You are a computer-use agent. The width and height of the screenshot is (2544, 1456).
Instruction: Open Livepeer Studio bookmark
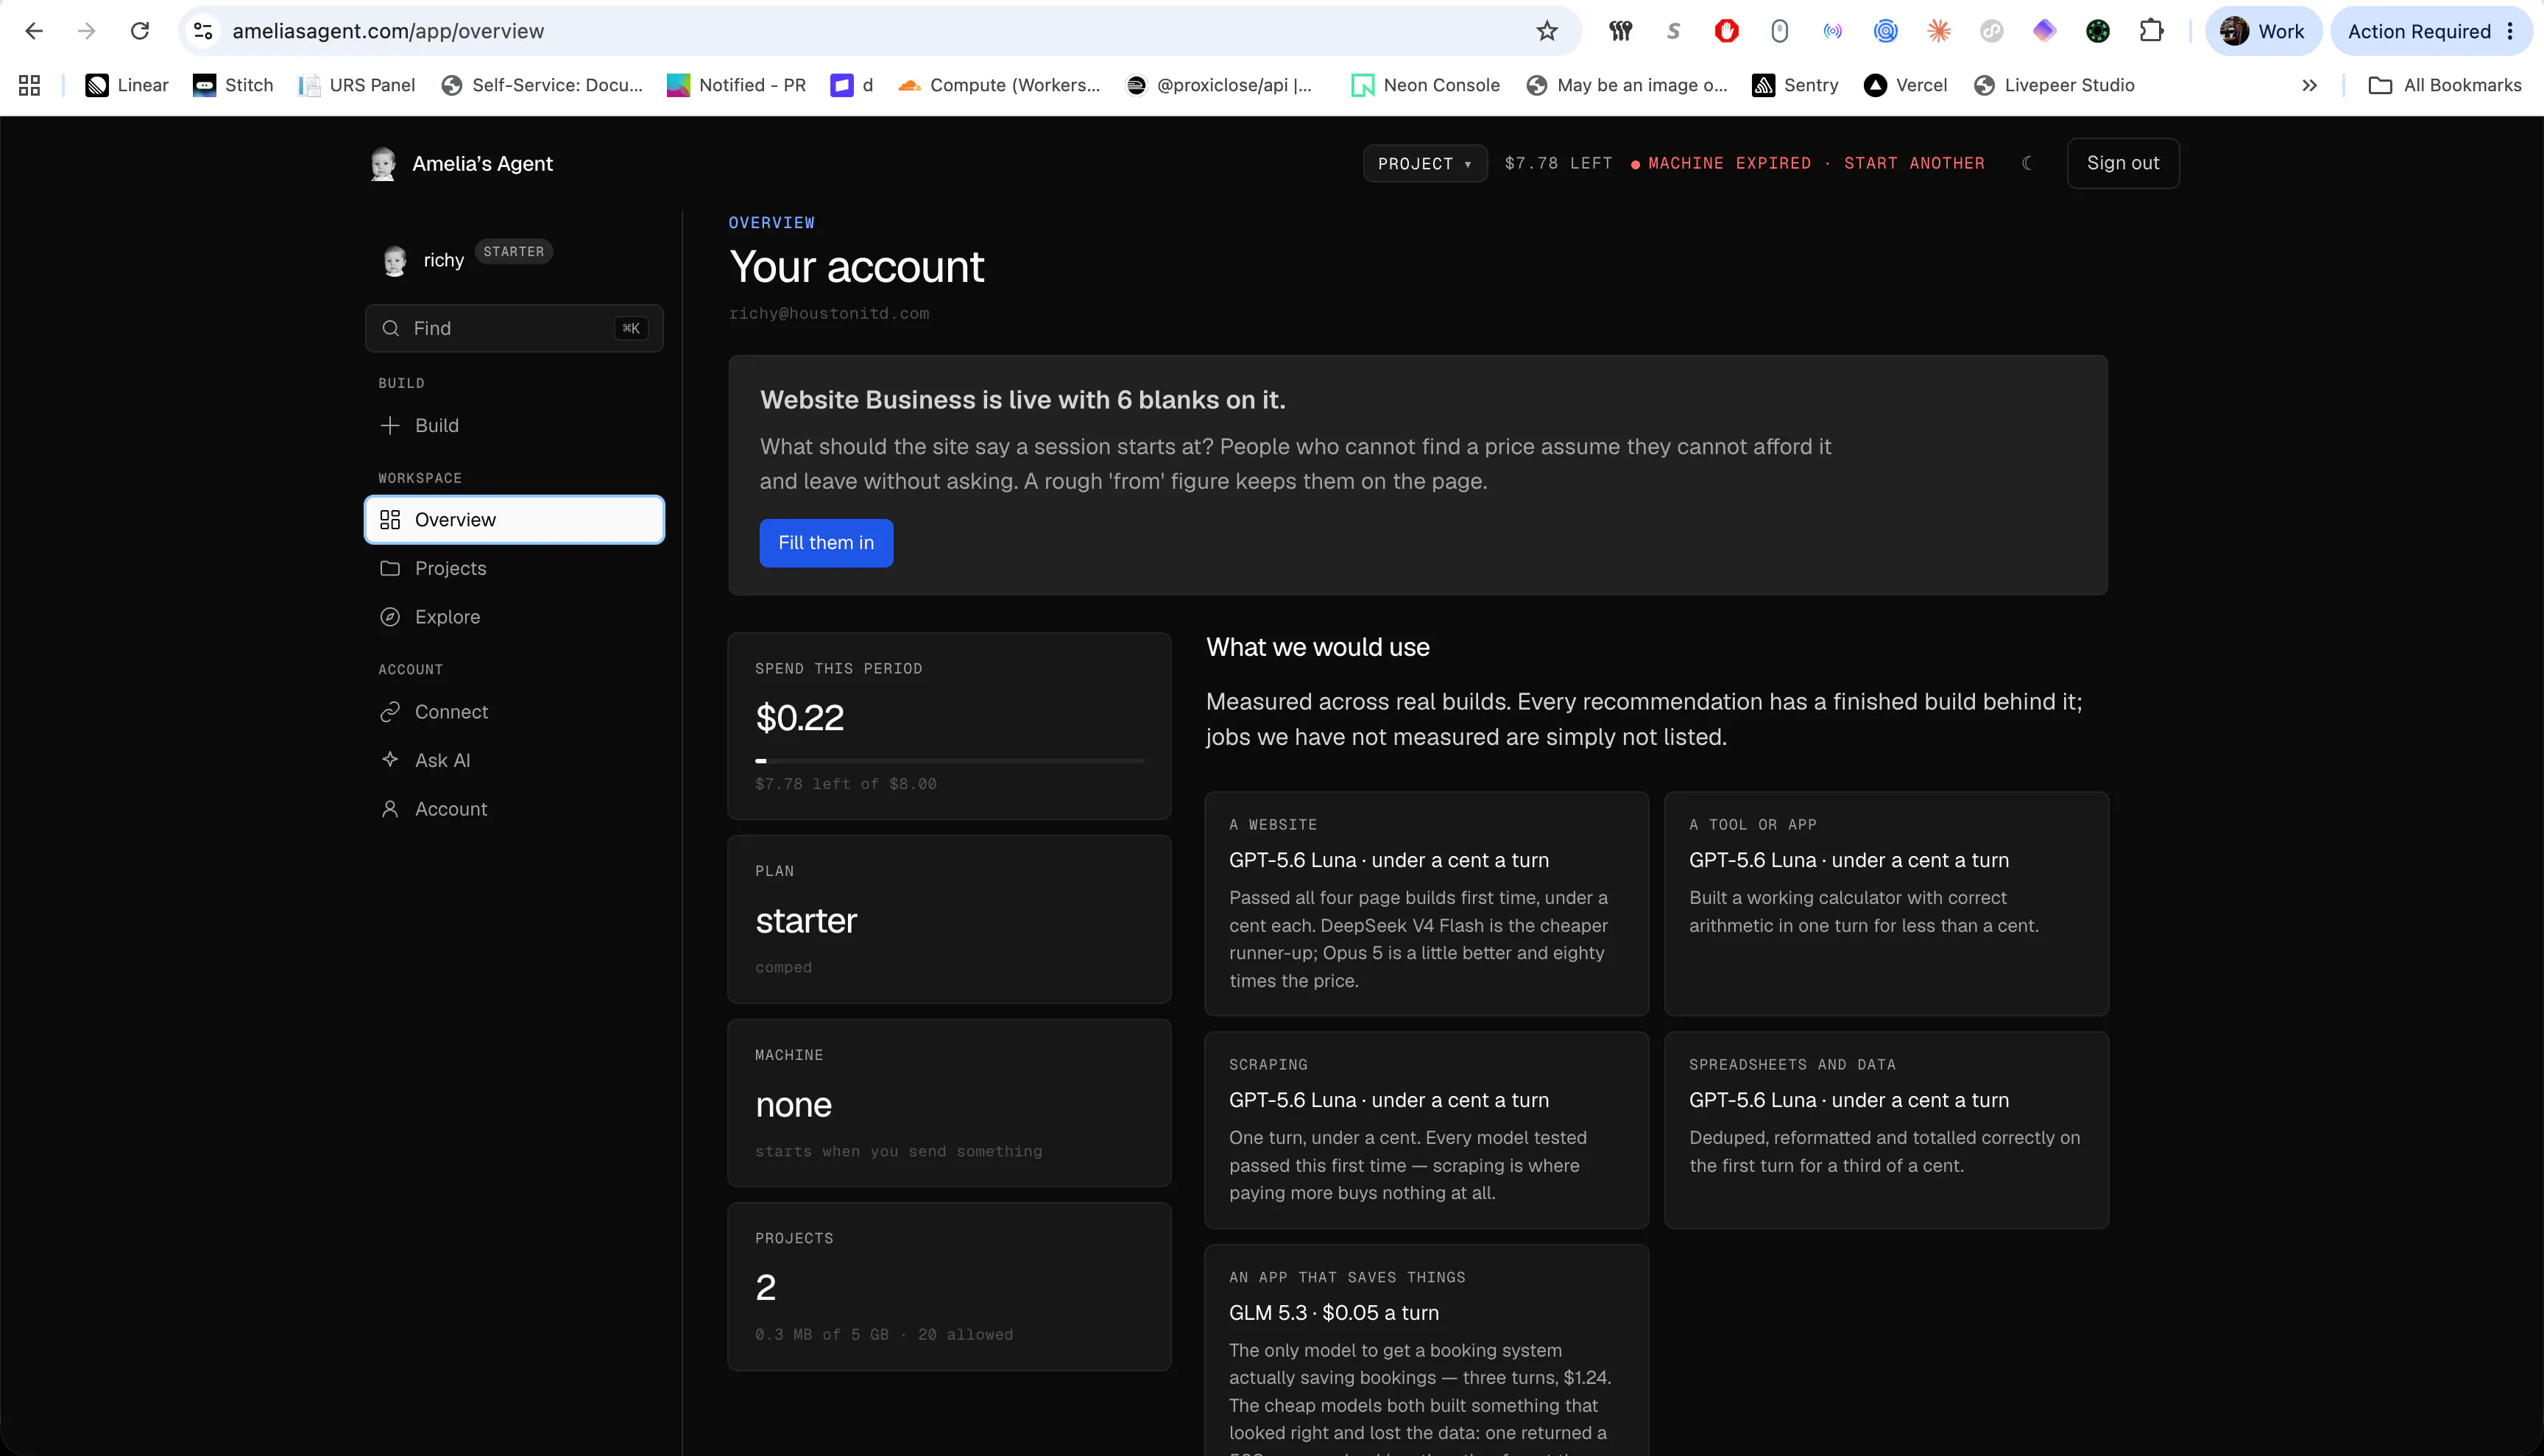point(2054,85)
